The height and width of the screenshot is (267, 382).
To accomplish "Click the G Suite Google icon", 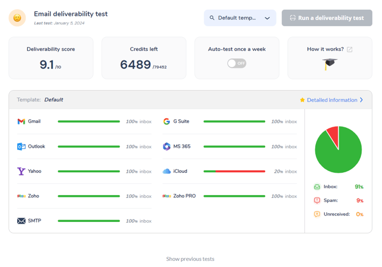I will (166, 122).
